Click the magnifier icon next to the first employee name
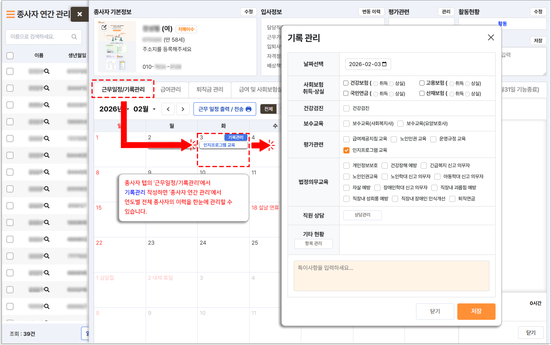The height and width of the screenshot is (345, 551). [x=47, y=71]
